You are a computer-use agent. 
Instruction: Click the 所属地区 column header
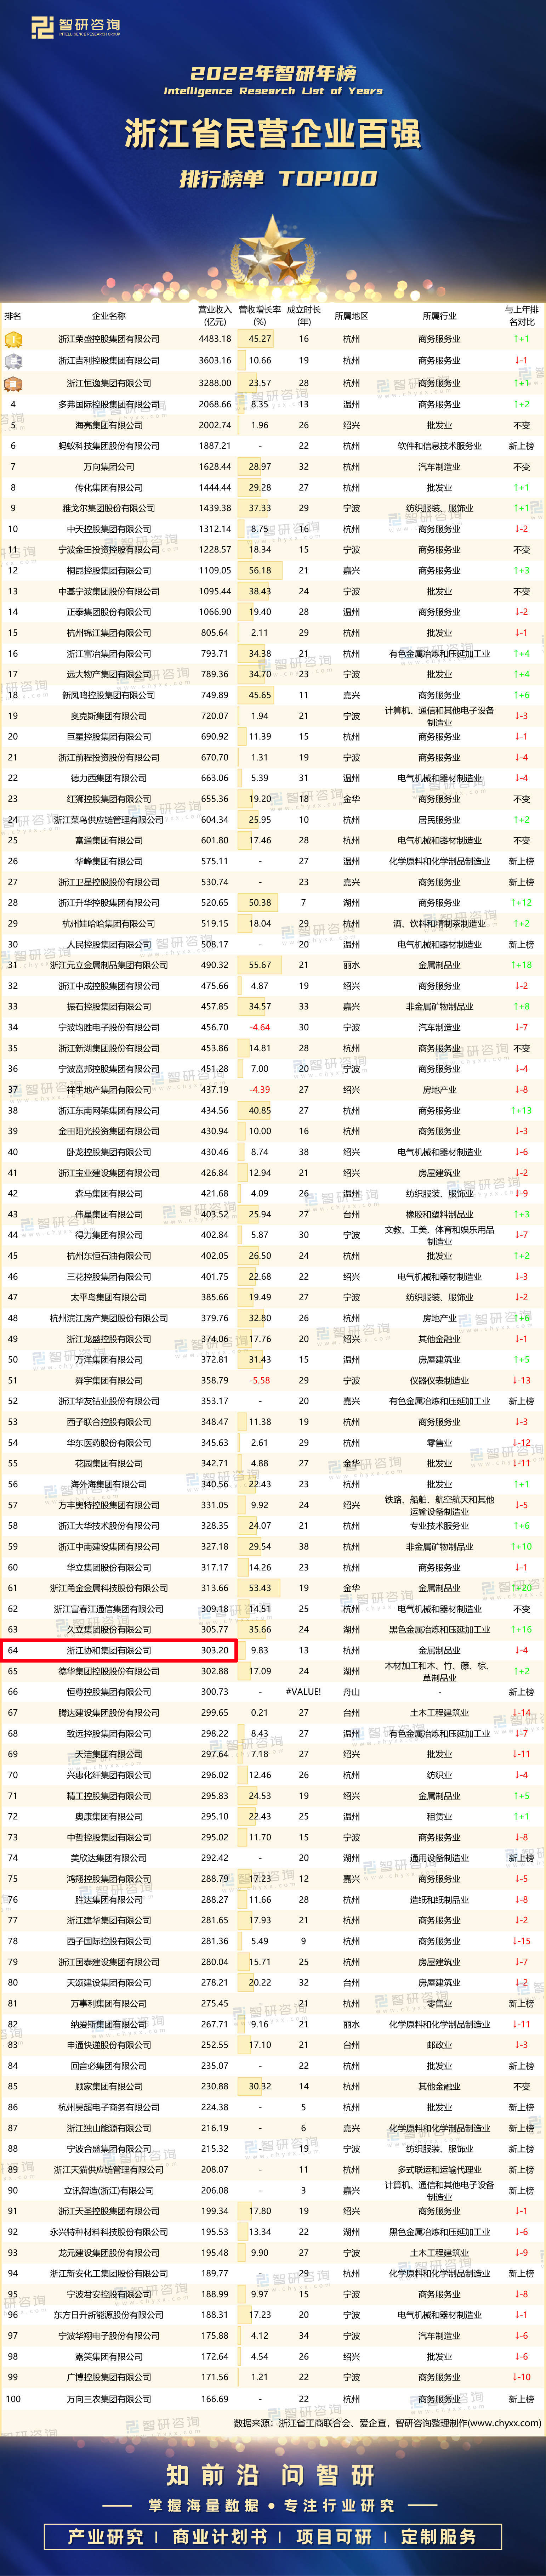(x=351, y=316)
